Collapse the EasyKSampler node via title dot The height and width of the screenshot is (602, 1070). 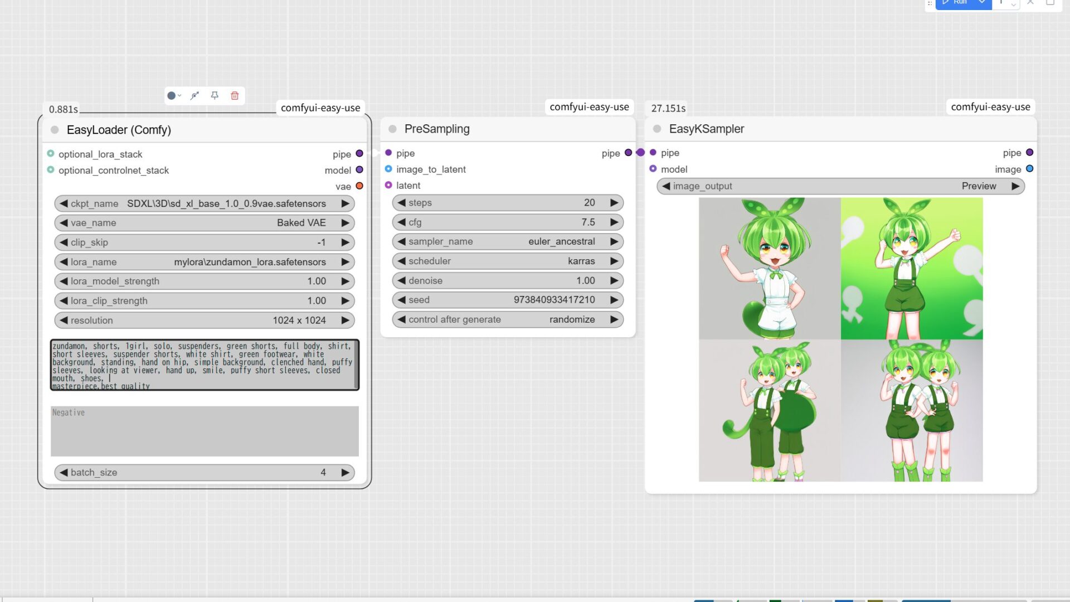click(x=657, y=129)
